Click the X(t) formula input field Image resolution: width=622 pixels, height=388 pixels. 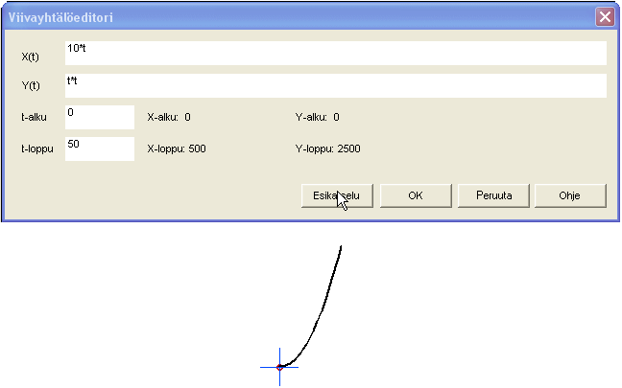(335, 54)
